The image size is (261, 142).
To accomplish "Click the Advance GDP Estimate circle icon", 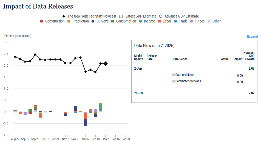I will point(161,16).
